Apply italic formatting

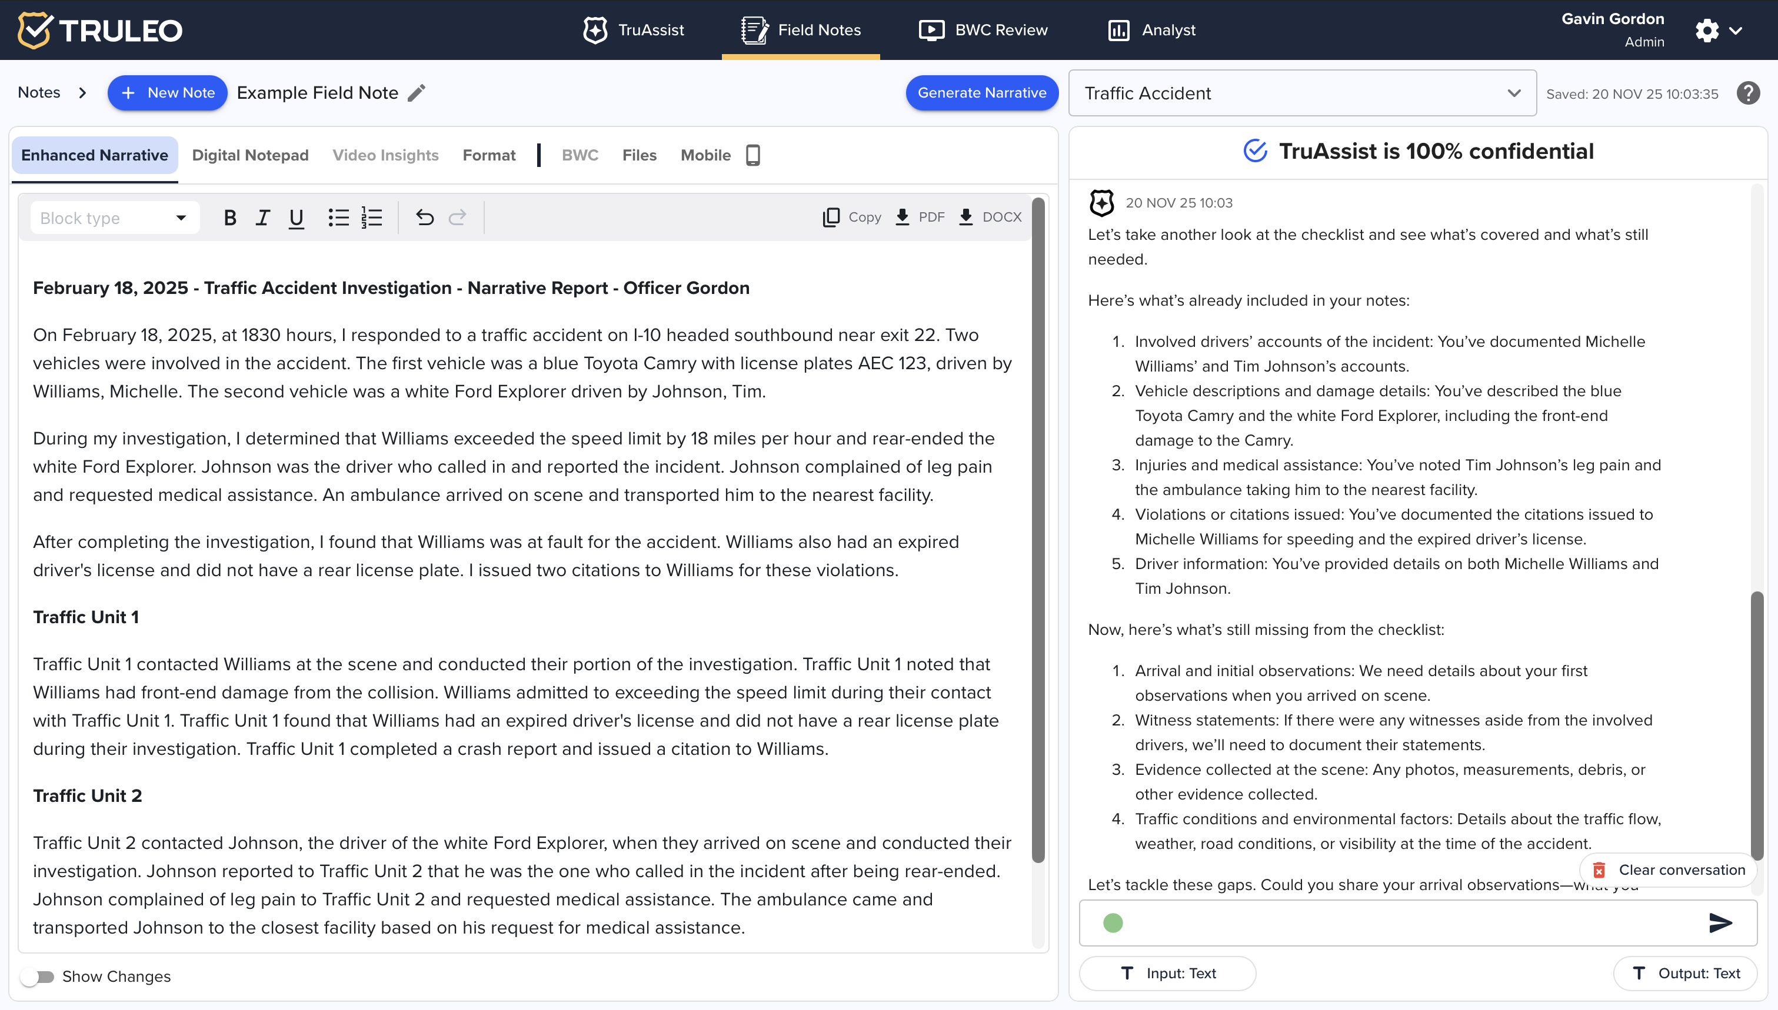(x=262, y=218)
